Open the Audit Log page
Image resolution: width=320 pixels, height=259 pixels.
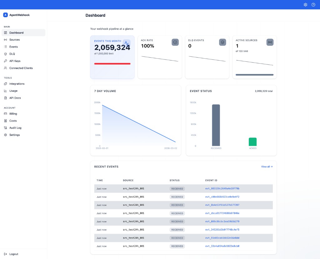[x=15, y=128]
